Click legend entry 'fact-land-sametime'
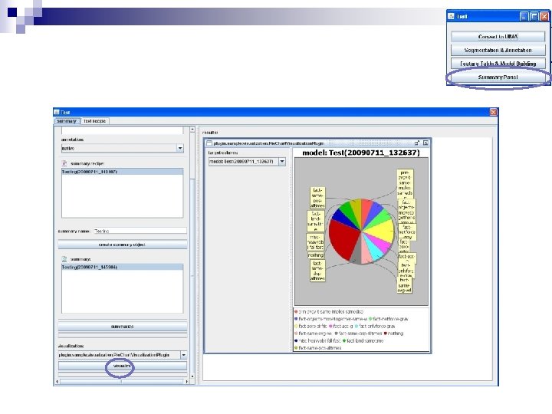 coord(363,340)
